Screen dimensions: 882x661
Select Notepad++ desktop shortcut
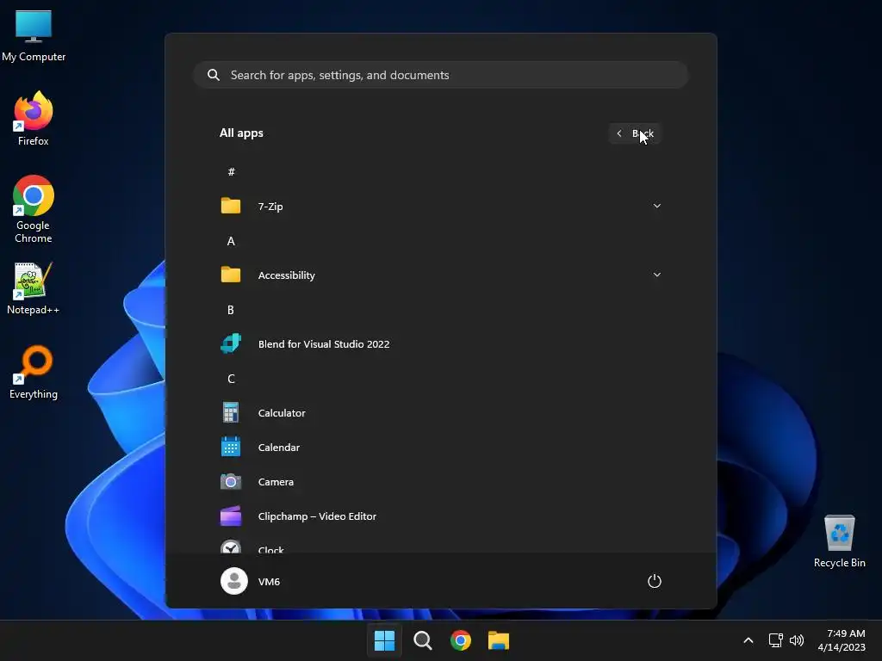coord(34,288)
